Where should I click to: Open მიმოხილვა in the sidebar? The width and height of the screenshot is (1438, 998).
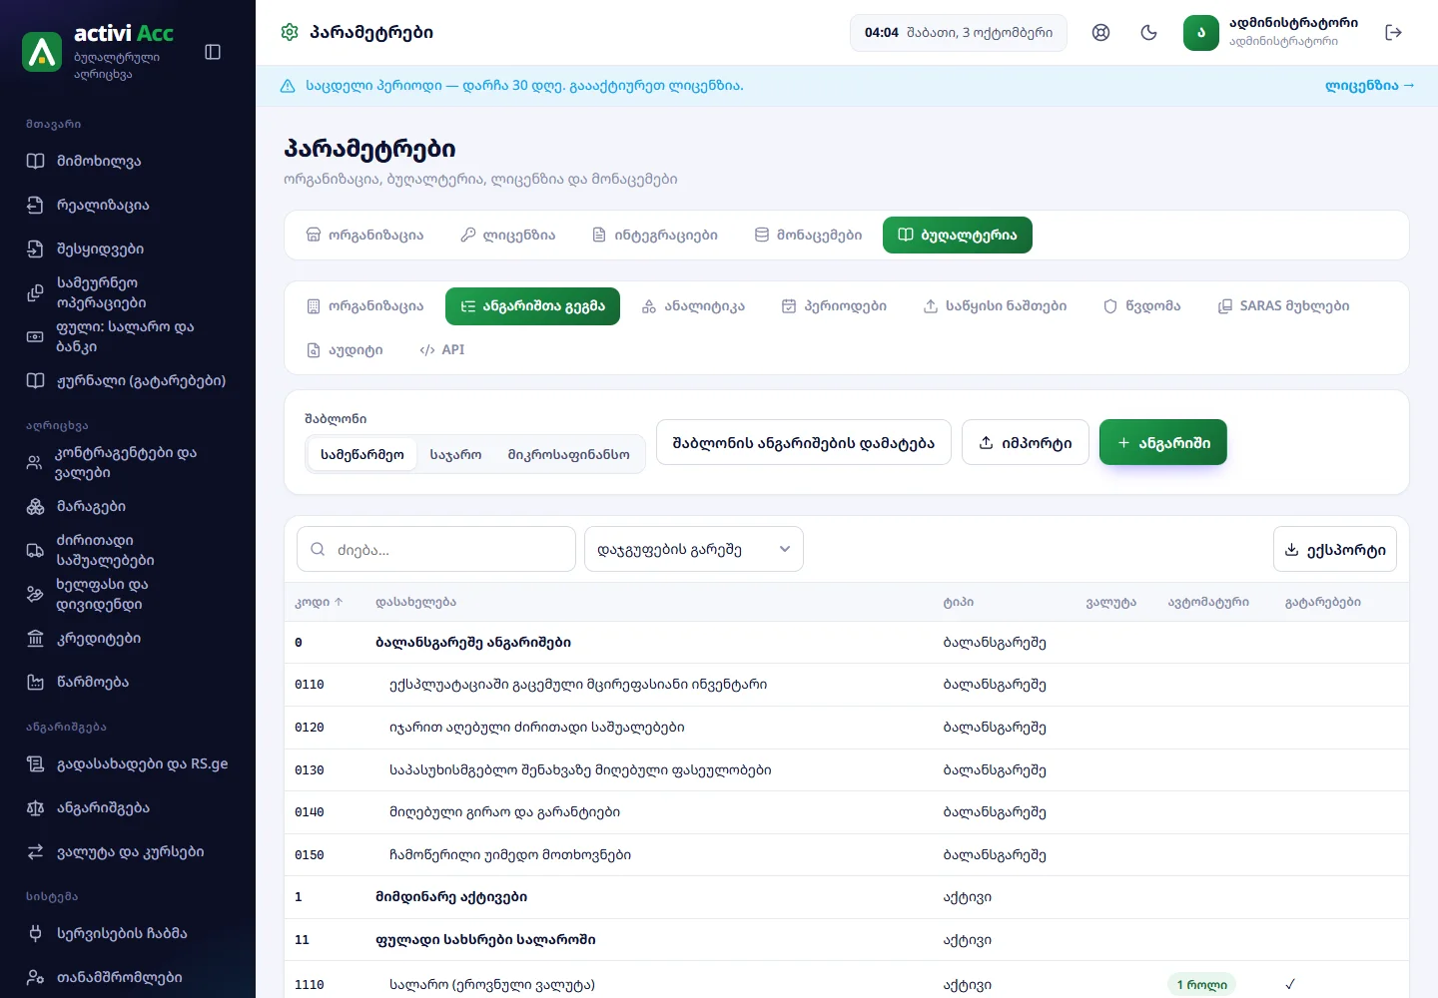tap(128, 161)
